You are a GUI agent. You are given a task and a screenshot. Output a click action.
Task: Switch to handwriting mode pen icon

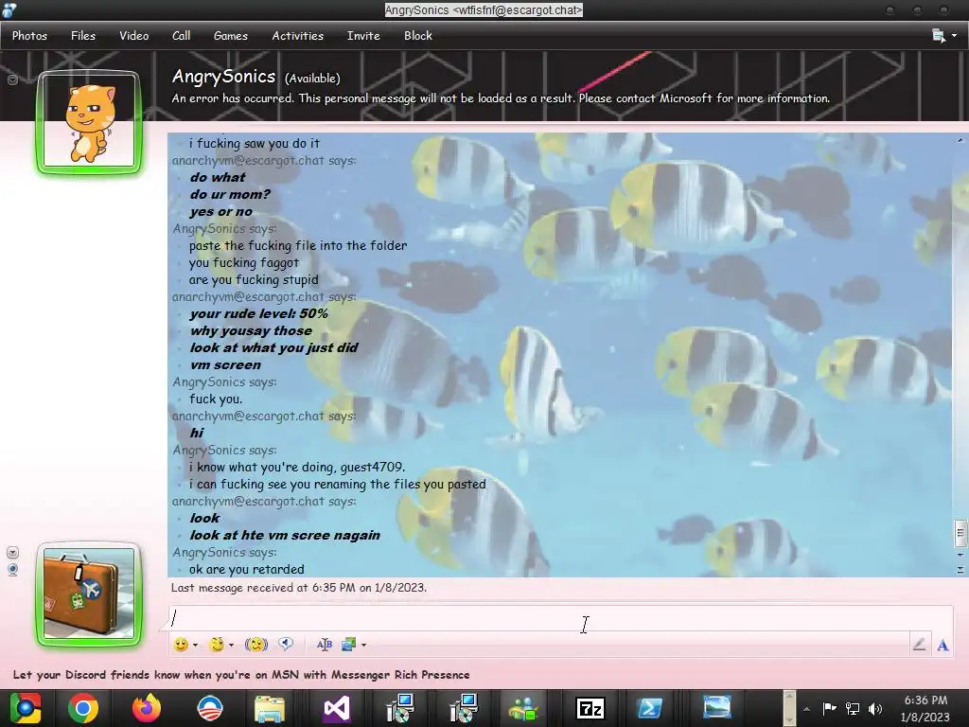tap(919, 645)
